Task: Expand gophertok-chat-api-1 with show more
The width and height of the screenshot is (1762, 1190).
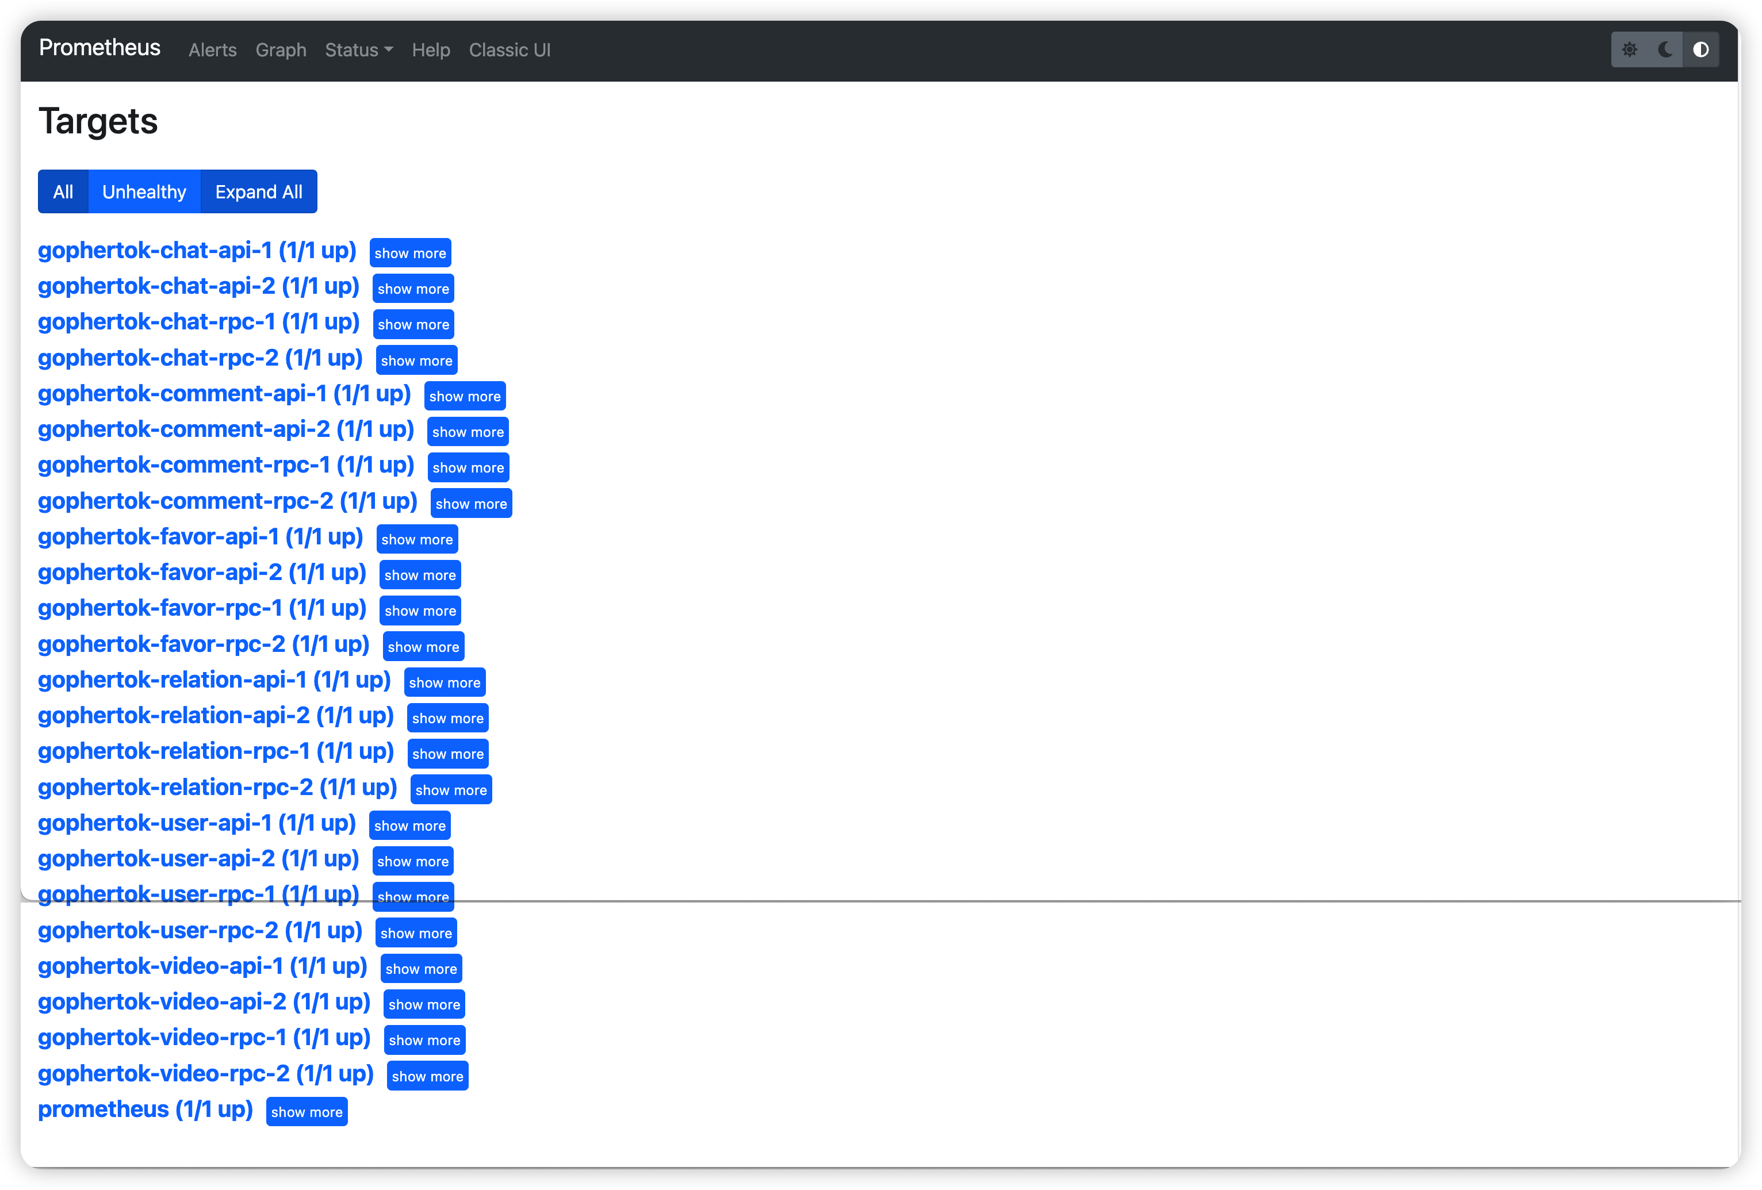Action: [410, 253]
